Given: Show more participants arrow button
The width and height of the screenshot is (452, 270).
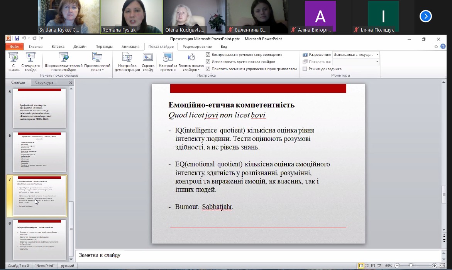Looking at the screenshot, I should [x=425, y=16].
